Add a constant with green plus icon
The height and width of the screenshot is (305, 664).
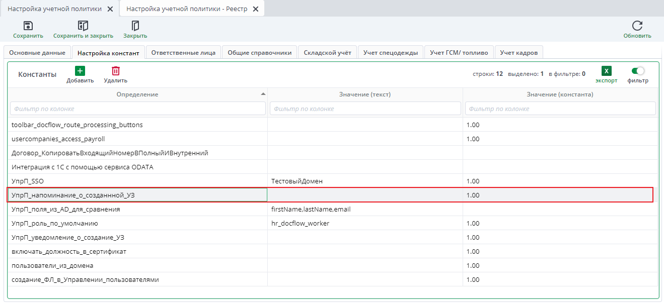[80, 71]
